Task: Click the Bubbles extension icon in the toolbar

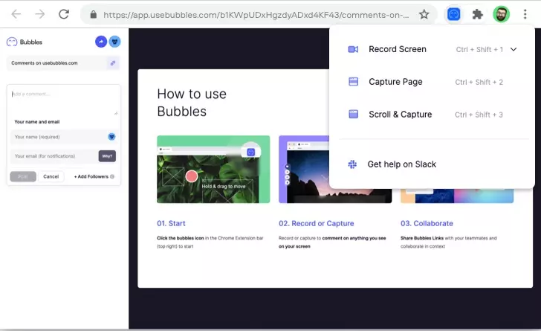Action: [x=453, y=15]
